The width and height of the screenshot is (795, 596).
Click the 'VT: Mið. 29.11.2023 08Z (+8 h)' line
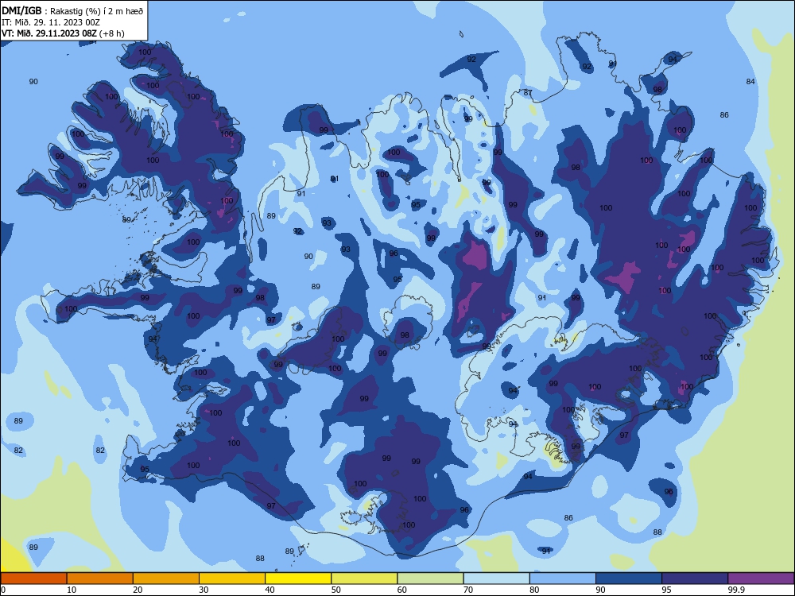pyautogui.click(x=63, y=33)
